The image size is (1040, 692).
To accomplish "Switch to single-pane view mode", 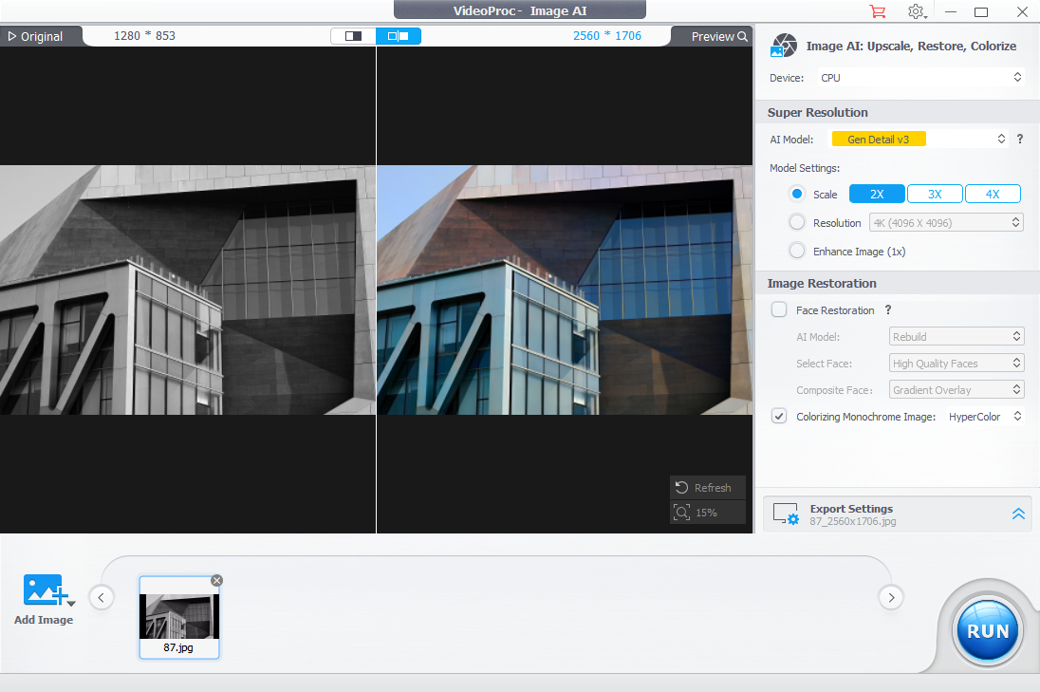I will pos(354,36).
